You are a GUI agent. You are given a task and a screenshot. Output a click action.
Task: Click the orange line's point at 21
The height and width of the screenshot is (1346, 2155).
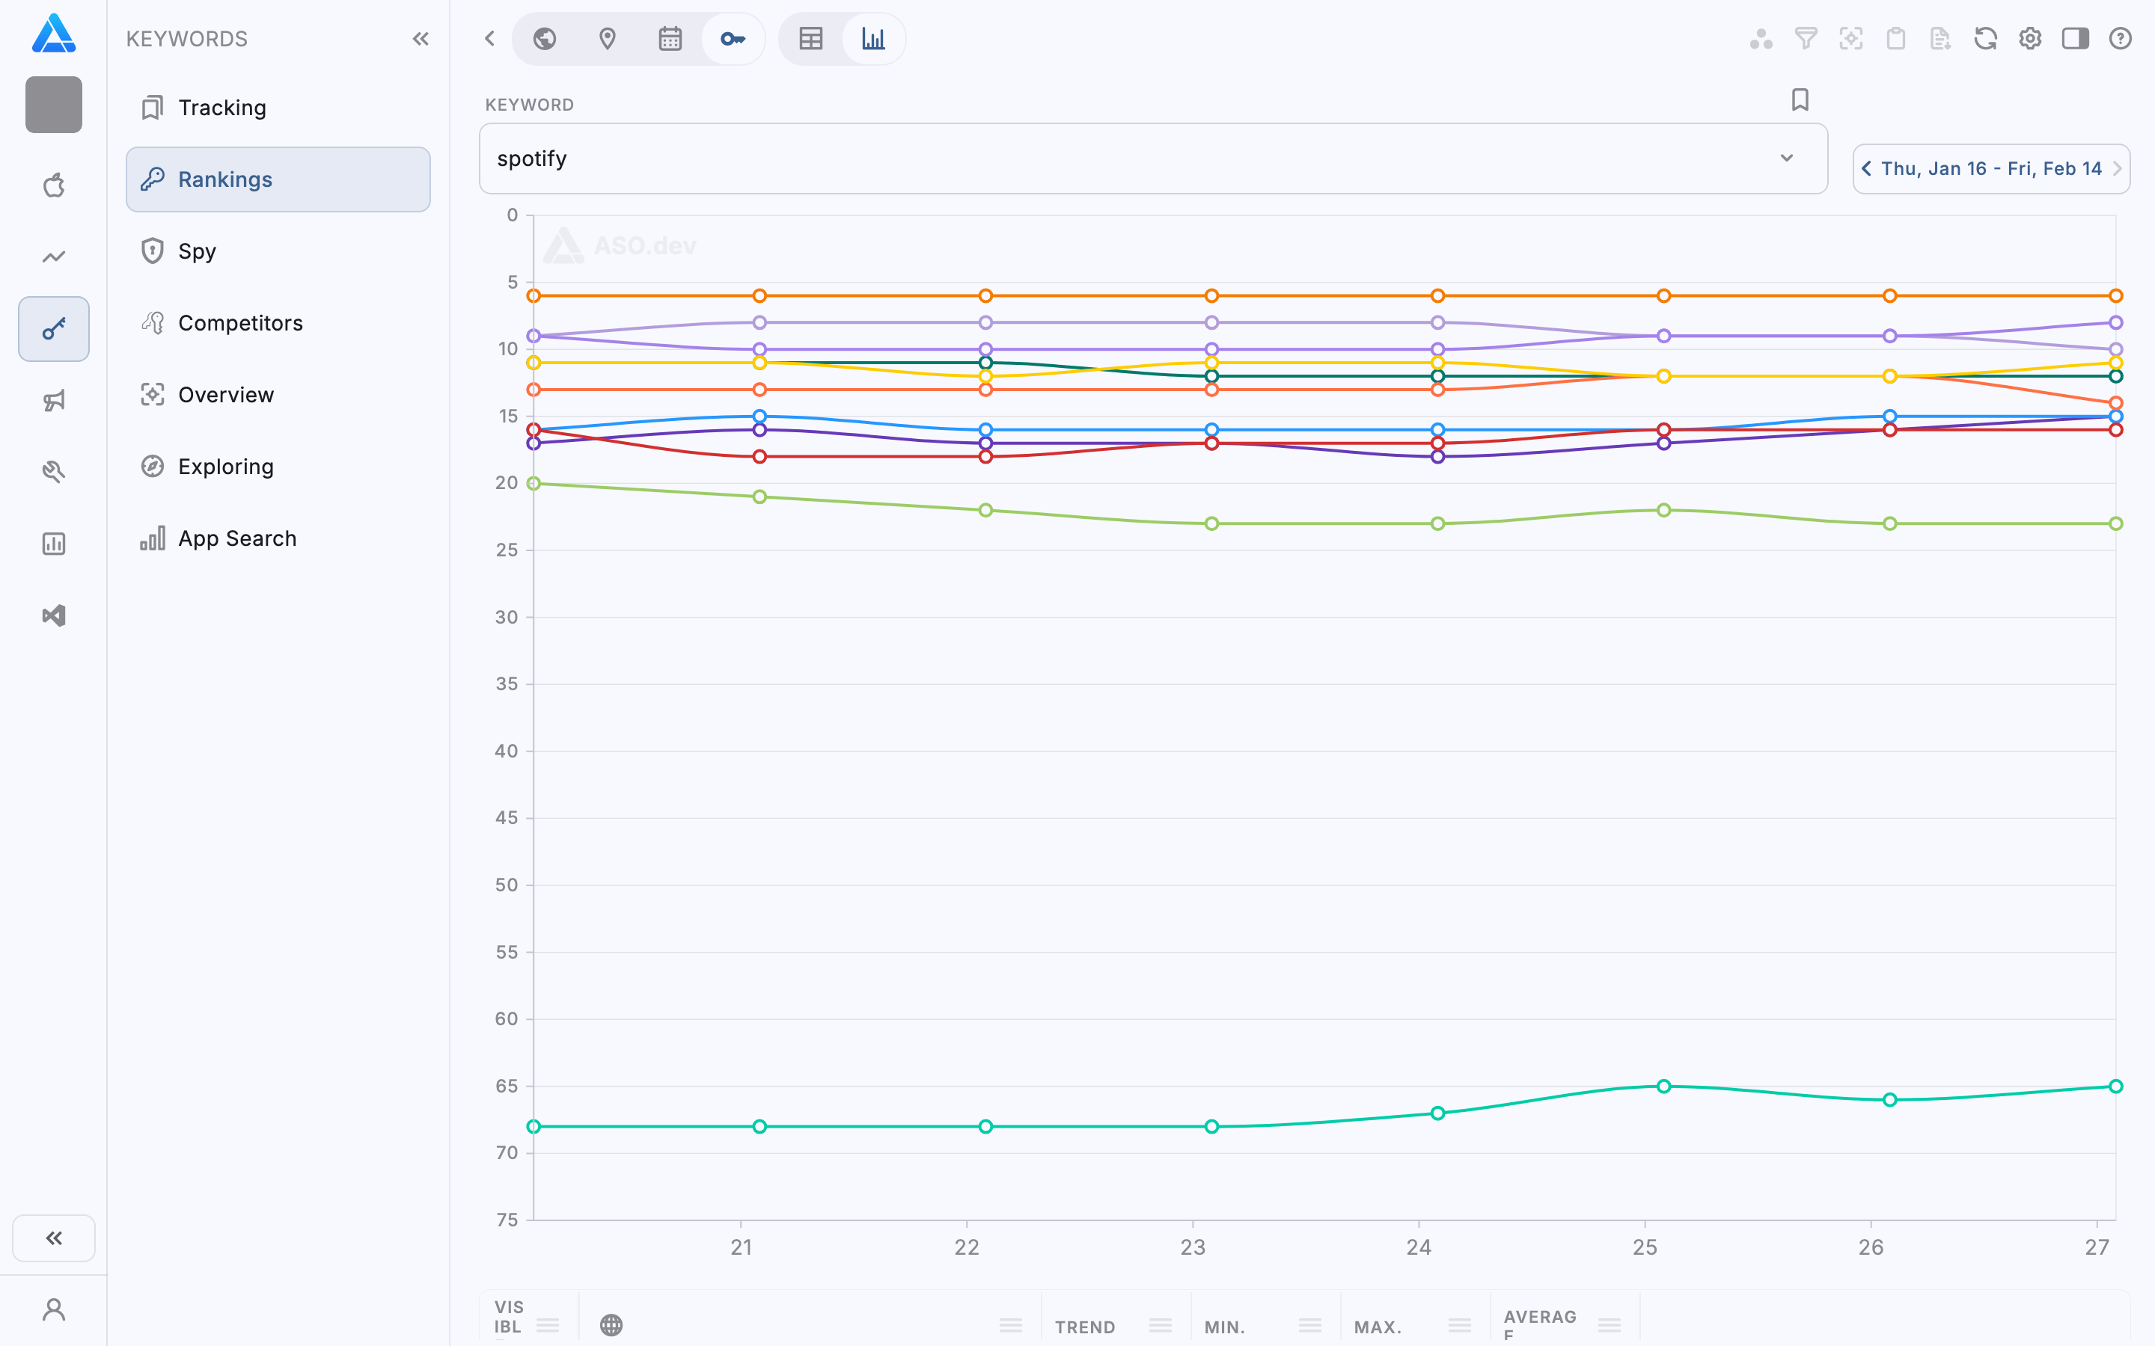point(759,295)
